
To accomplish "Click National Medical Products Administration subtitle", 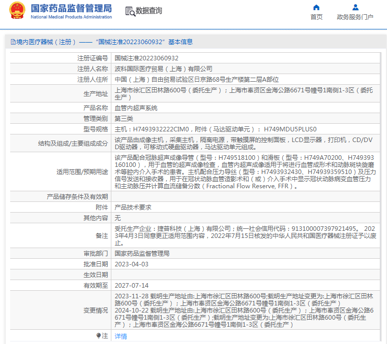I will 71,17.
